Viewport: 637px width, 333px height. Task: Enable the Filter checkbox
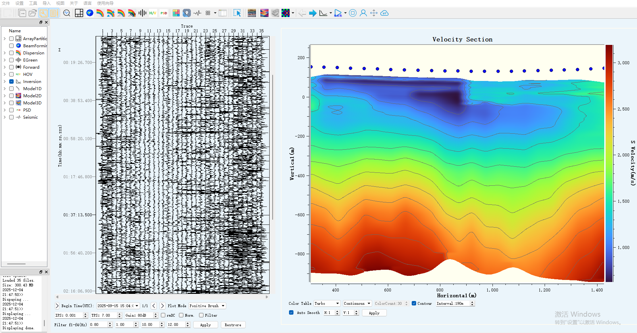pyautogui.click(x=201, y=315)
